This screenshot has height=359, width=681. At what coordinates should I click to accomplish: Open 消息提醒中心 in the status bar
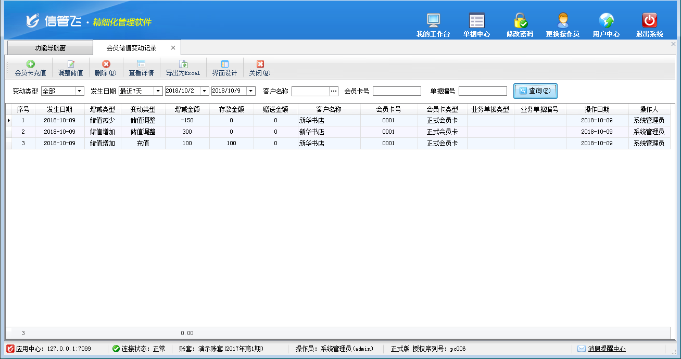click(x=607, y=349)
